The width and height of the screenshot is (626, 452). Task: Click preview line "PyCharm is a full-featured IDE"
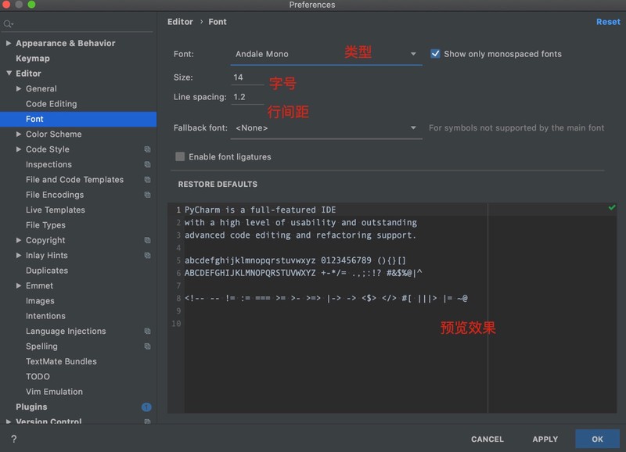coord(260,210)
